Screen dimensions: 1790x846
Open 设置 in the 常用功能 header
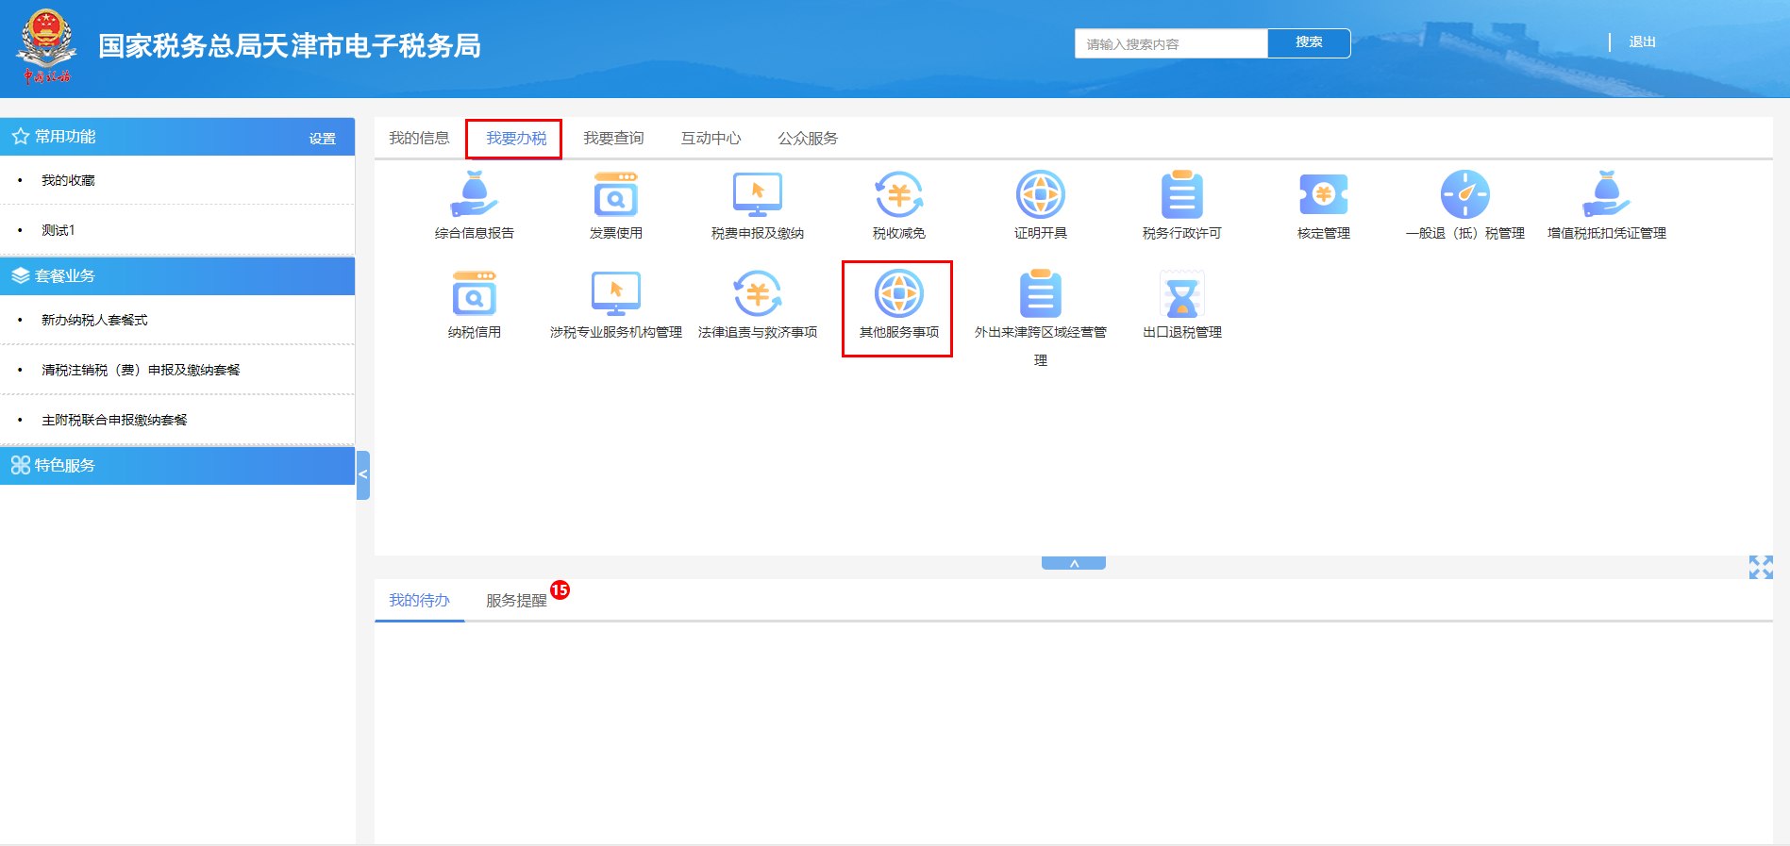click(x=322, y=139)
